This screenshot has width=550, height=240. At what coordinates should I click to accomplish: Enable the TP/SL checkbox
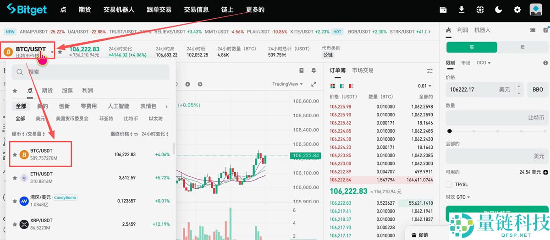pyautogui.click(x=449, y=185)
